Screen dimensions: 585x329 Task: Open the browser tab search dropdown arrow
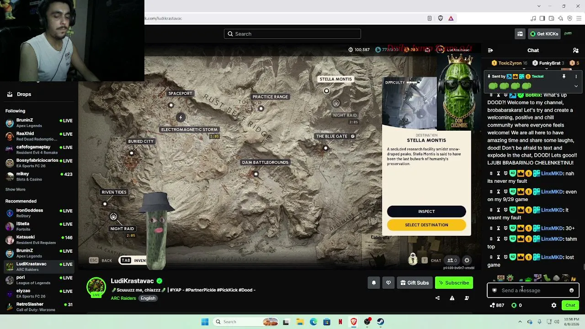(x=539, y=6)
